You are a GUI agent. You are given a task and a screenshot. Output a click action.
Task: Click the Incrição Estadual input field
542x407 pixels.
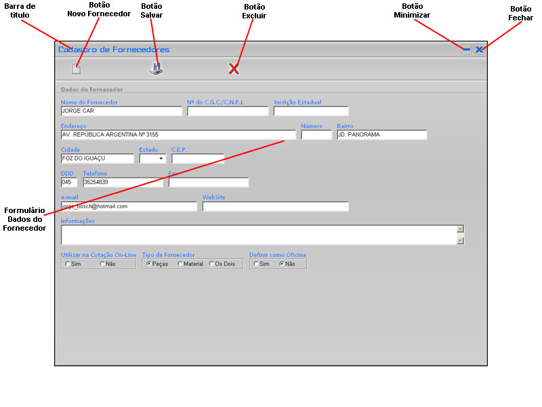[x=311, y=111]
